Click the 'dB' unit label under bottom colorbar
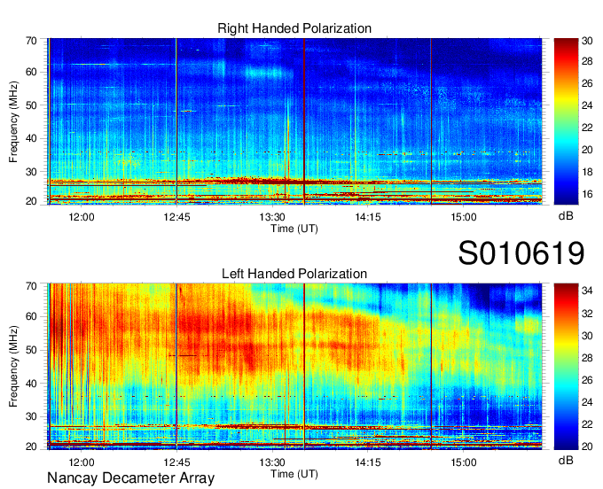 click(x=566, y=460)
